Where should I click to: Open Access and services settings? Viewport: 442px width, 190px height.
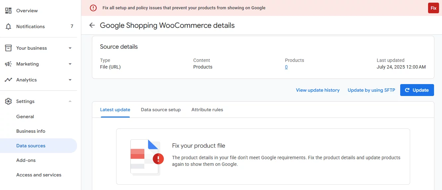pyautogui.click(x=38, y=175)
